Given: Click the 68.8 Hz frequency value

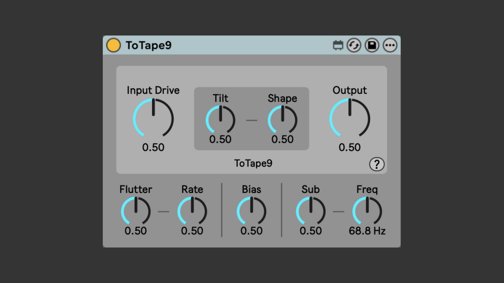Looking at the screenshot, I should tap(367, 231).
